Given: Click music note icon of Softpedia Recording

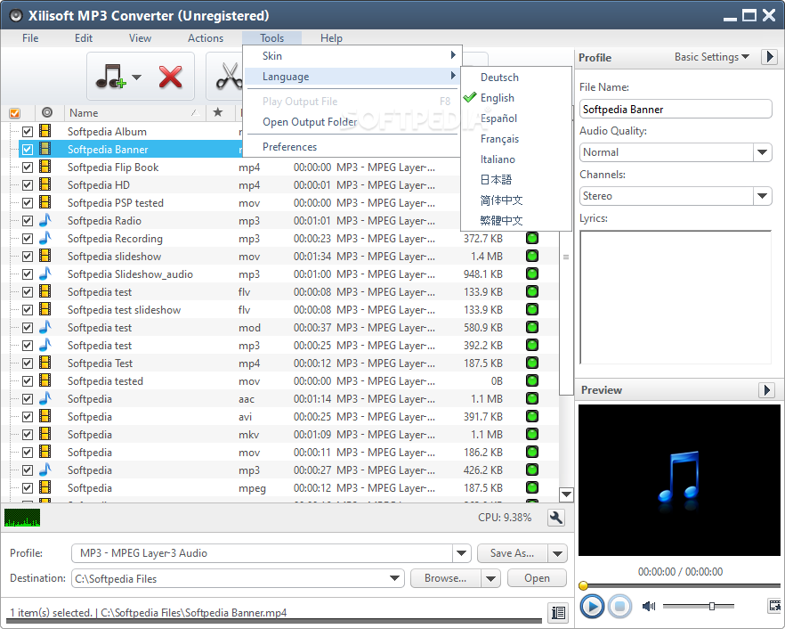Looking at the screenshot, I should click(x=45, y=239).
